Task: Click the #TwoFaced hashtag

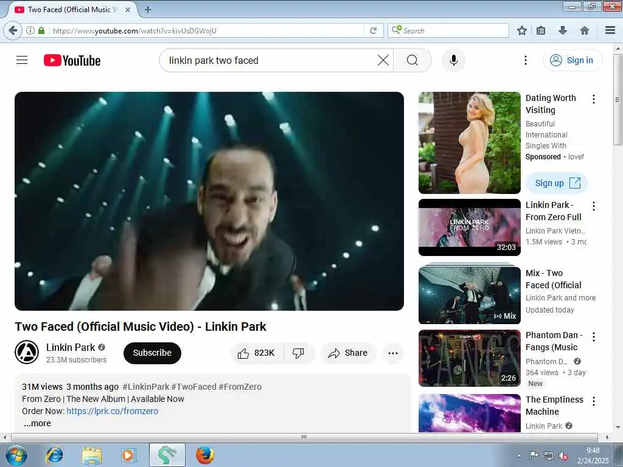Action: tap(193, 387)
